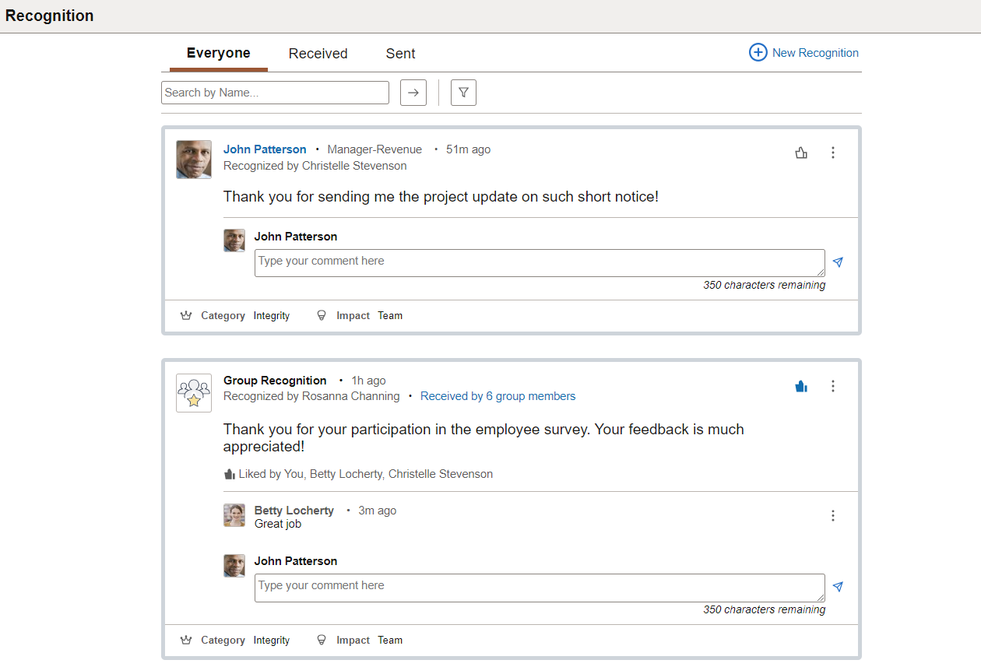Open options menu on Betty Locherty's comment
The width and height of the screenshot is (981, 667).
(x=833, y=515)
